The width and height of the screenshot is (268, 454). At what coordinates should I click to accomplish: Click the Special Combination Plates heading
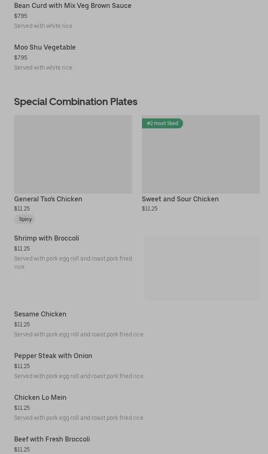click(x=76, y=102)
